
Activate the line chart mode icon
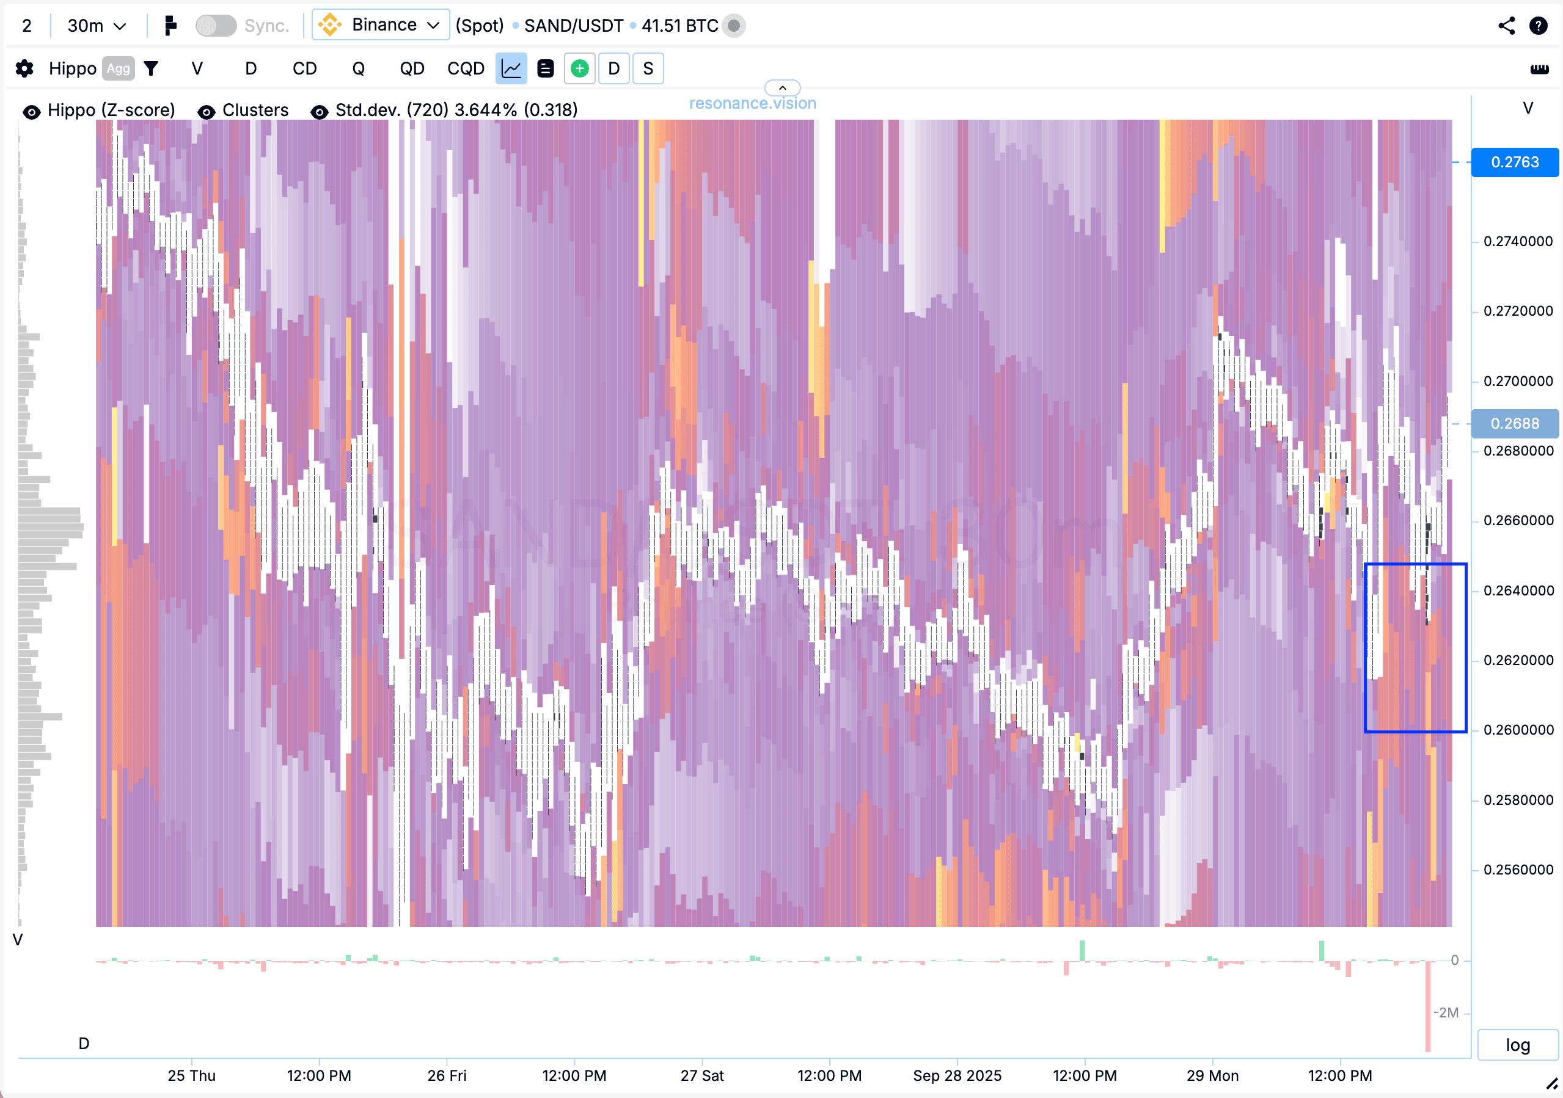511,69
